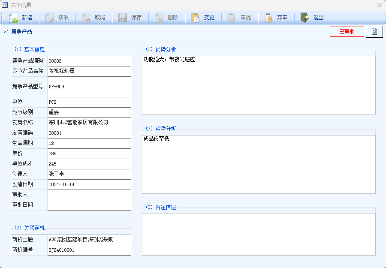Click the (2) 关联商机 section header

(30, 228)
